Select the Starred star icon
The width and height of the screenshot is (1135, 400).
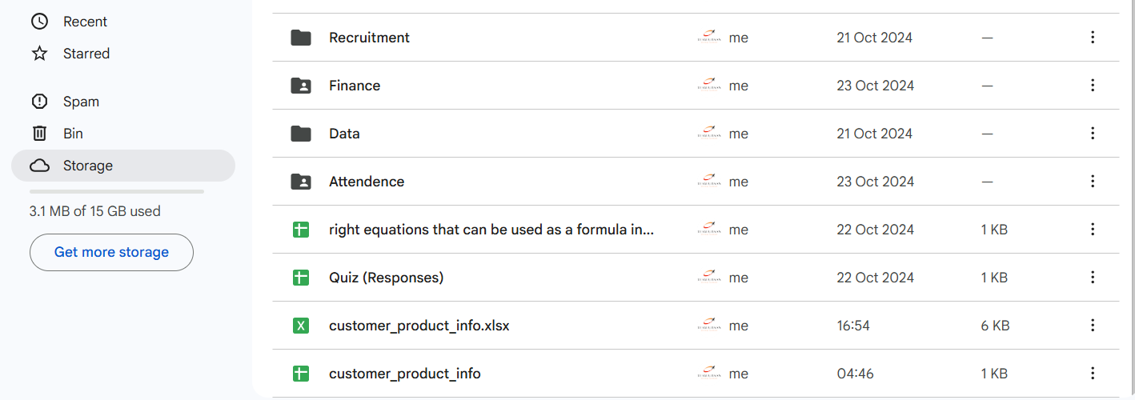39,54
